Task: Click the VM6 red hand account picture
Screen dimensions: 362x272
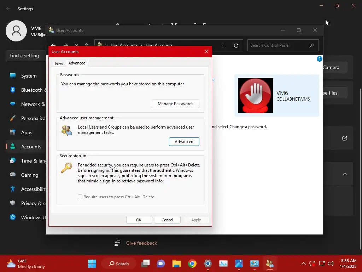Action: [255, 96]
